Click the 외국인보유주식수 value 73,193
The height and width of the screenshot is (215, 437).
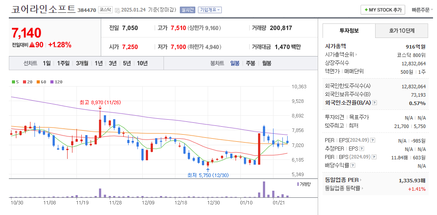pyautogui.click(x=418, y=94)
